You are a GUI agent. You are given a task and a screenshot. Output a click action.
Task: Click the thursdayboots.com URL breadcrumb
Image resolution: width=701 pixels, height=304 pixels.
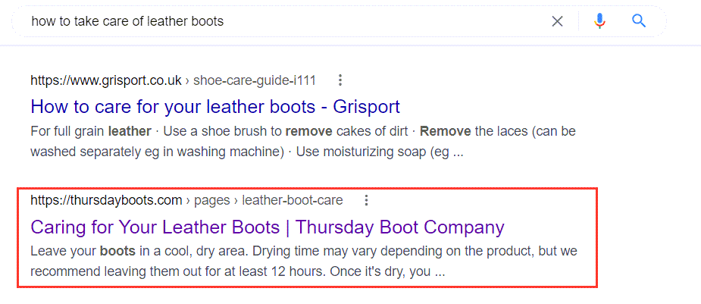[x=186, y=200]
